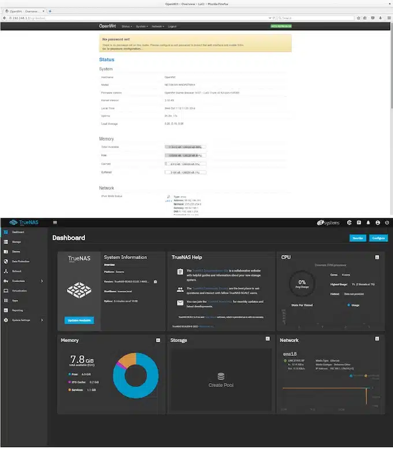
Task: Click the Reorder button on TrueNAS Dashboard
Action: pos(358,238)
